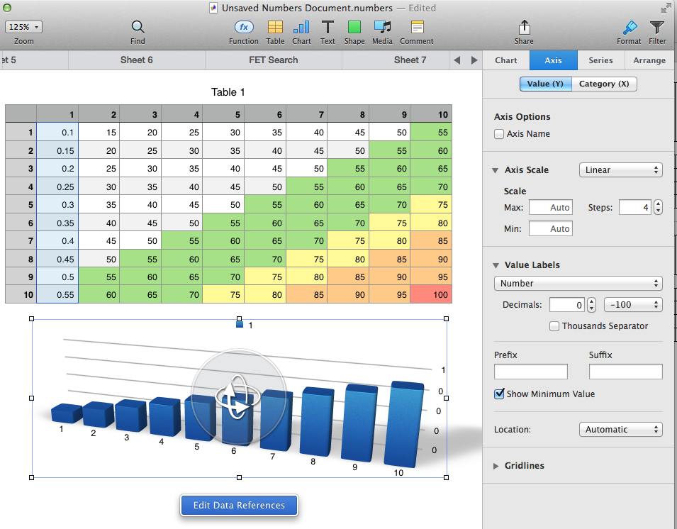Open the Number value labels dropdown
Image resolution: width=677 pixels, height=529 pixels.
click(578, 284)
